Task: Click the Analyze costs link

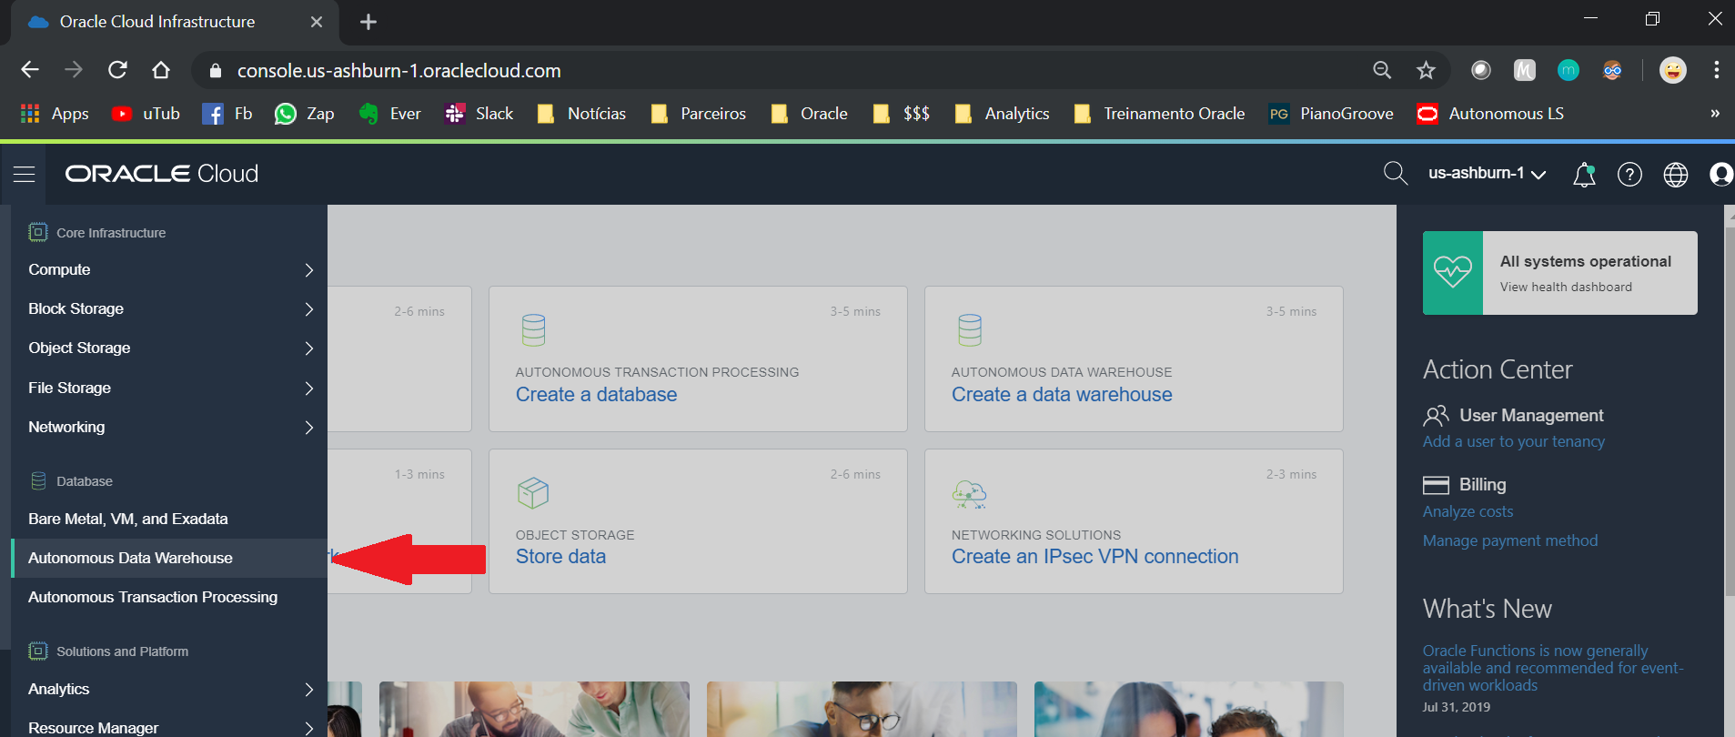Action: click(1468, 511)
